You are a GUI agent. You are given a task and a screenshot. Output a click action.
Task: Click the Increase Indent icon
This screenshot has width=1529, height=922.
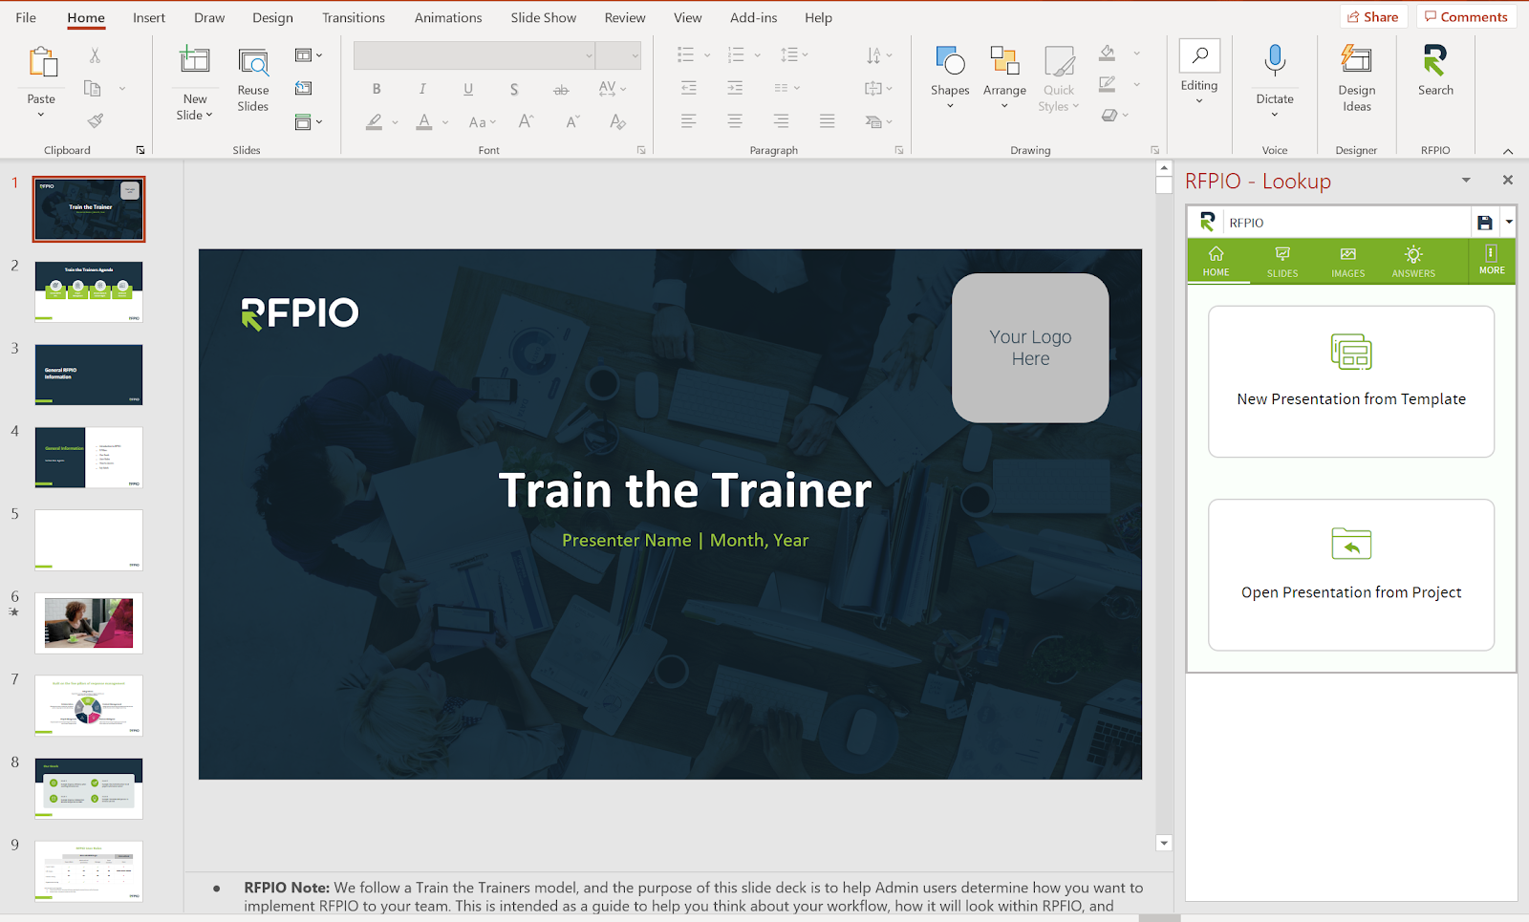pos(735,88)
